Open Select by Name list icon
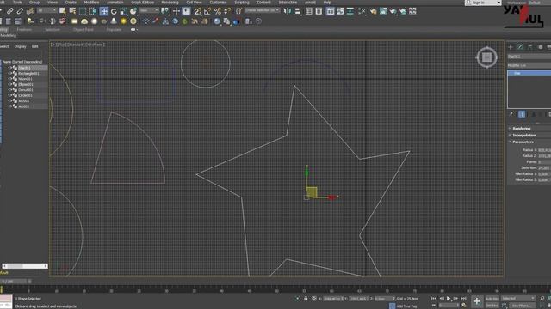The image size is (551, 309). 72,11
